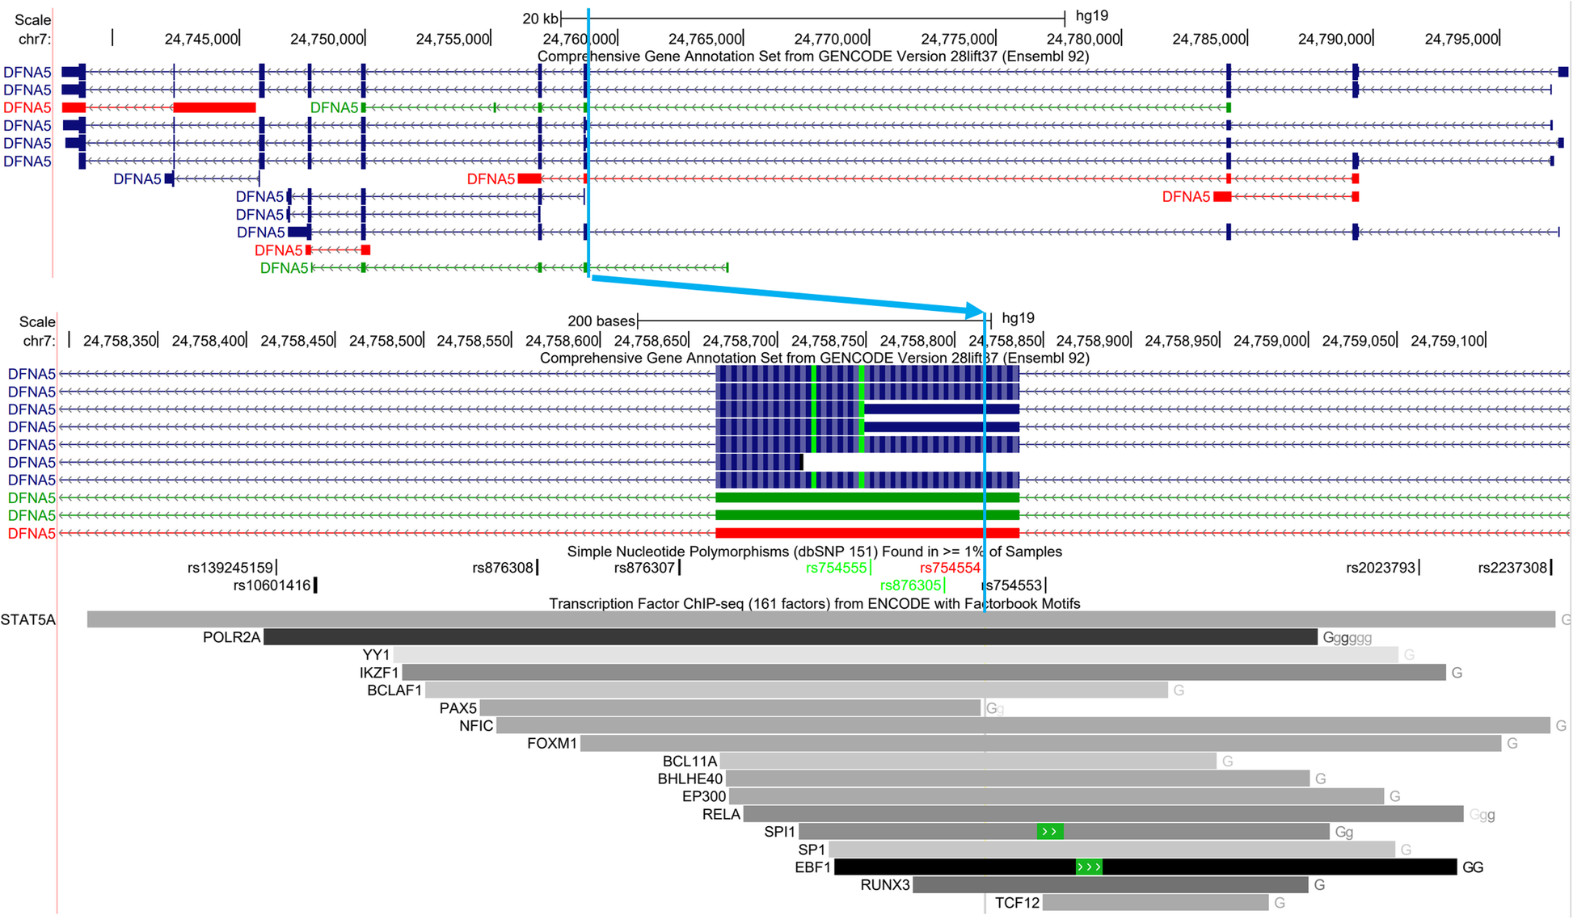Screen dimensions: 1573x919
Task: Open the PAX5 track item label
Action: pos(458,708)
